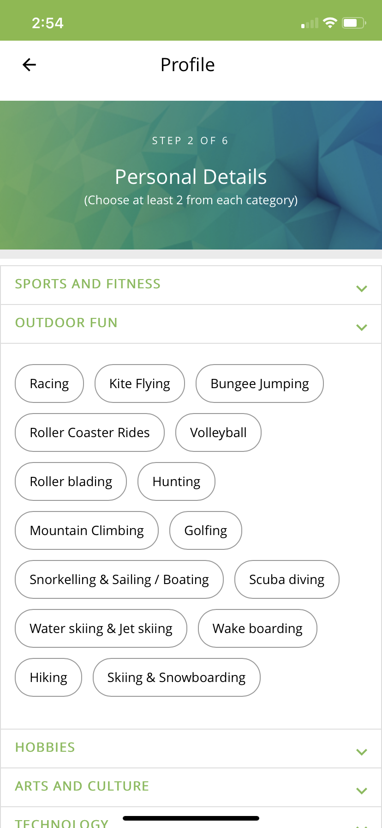The height and width of the screenshot is (828, 382).
Task: Collapse the Outdoor Fun chevron
Action: coord(362,327)
